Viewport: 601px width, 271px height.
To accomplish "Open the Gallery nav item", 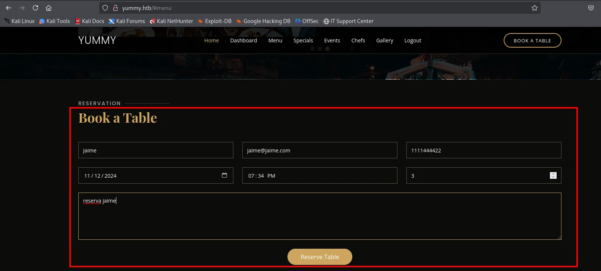I will [385, 41].
